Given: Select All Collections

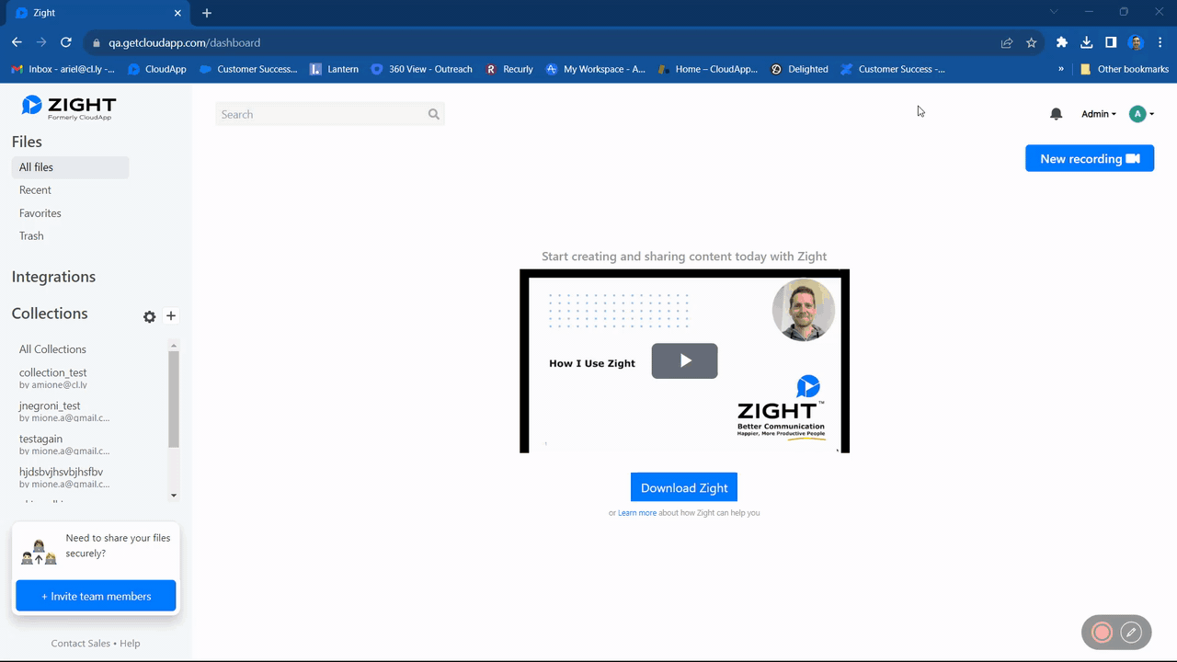Looking at the screenshot, I should point(52,349).
